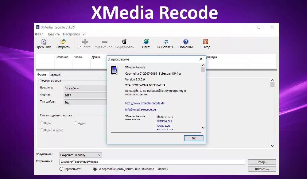Switch to the Формат tab
Image resolution: width=307 pixels, height=179 pixels.
pos(42,75)
